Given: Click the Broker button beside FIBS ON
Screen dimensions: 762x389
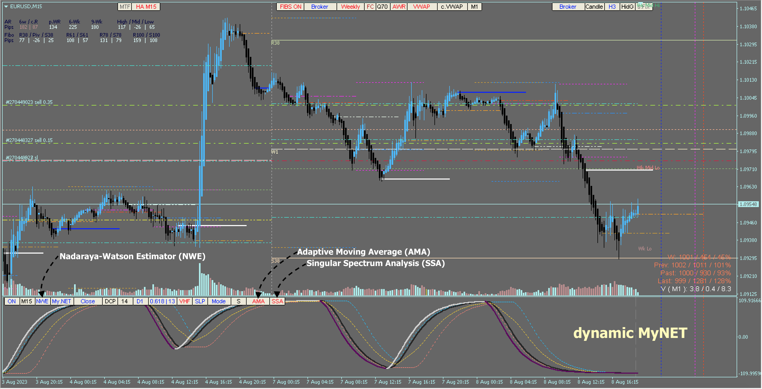Looking at the screenshot, I should (320, 7).
